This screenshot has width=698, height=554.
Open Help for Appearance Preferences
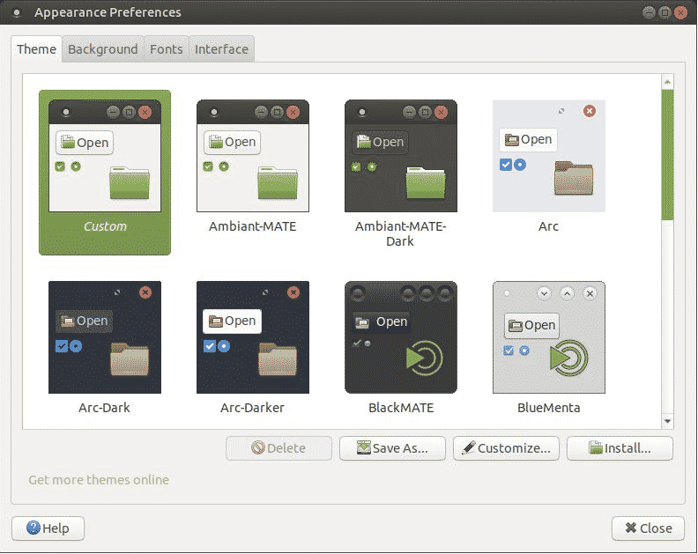48,528
